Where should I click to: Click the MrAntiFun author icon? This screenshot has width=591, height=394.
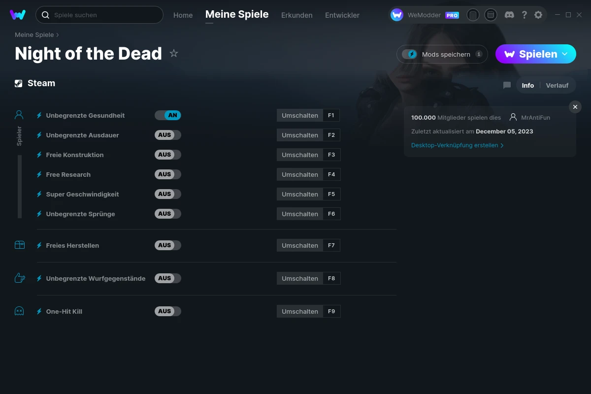(x=513, y=117)
